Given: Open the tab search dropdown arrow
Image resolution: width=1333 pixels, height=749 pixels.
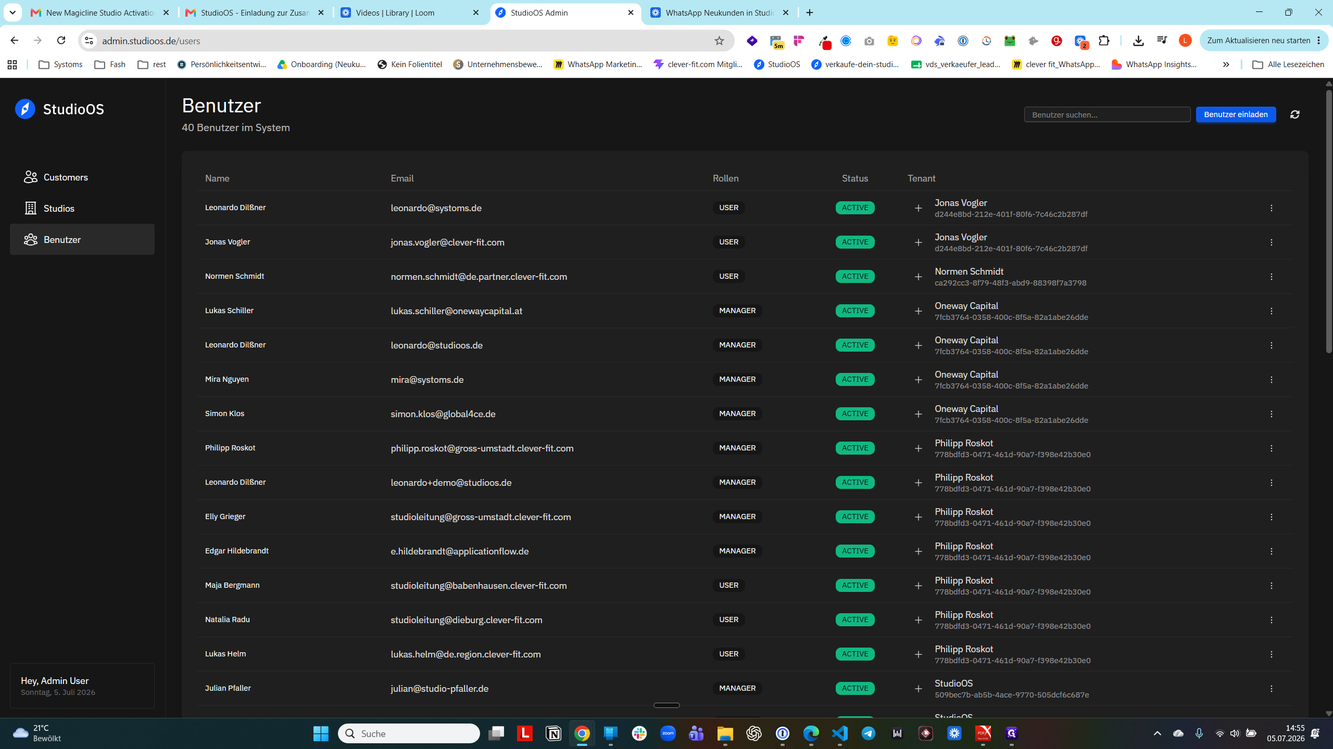Looking at the screenshot, I should pos(12,12).
